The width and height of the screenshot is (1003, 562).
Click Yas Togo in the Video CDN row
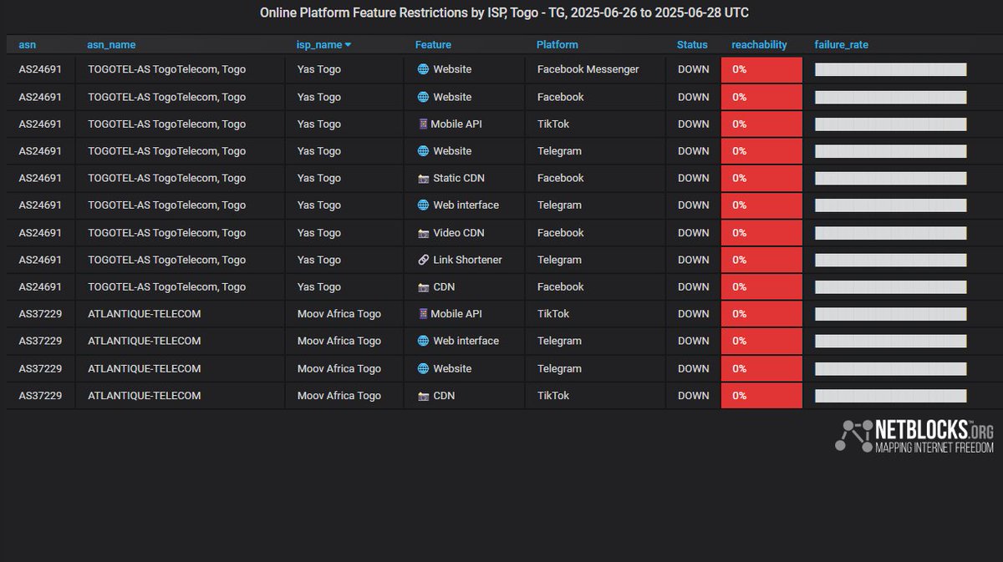click(319, 232)
